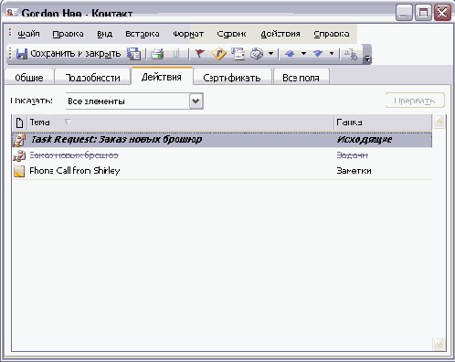Open the toolbar options expander
The image size is (455, 362).
(367, 55)
